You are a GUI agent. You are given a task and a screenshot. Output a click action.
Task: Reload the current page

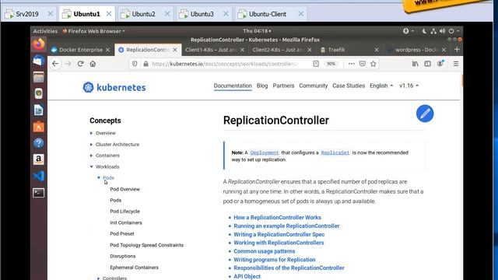pos(80,64)
